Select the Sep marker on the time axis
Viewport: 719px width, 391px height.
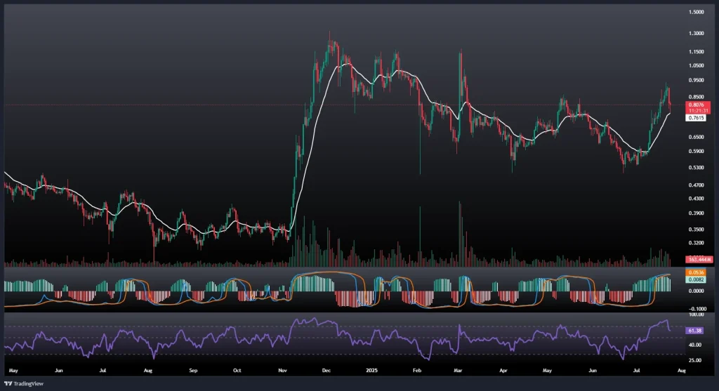192,369
